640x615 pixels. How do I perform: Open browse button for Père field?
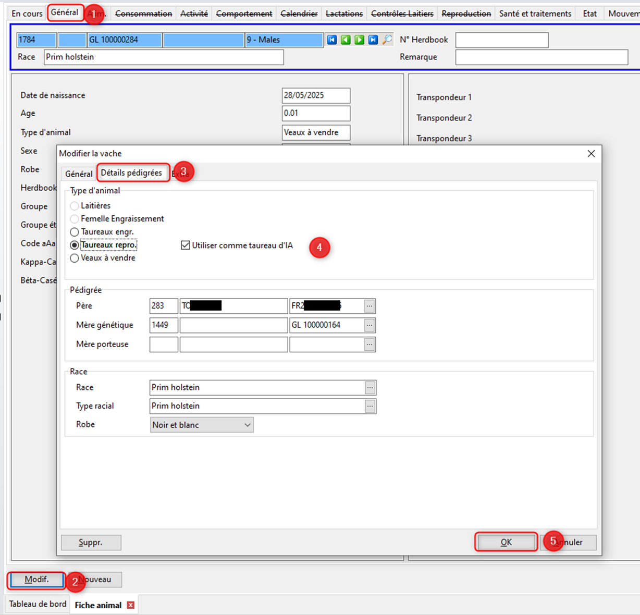370,306
